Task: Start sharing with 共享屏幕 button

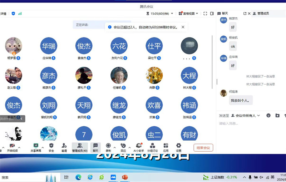Action: 36,147
